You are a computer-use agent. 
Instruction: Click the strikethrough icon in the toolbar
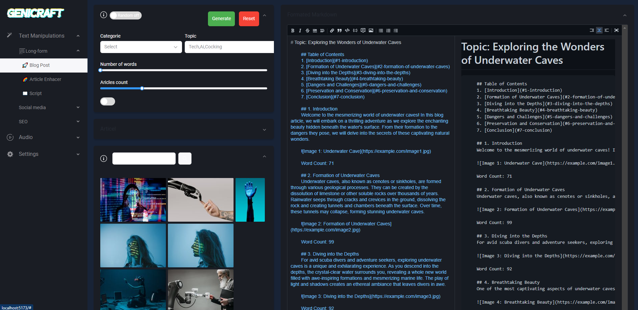point(307,31)
